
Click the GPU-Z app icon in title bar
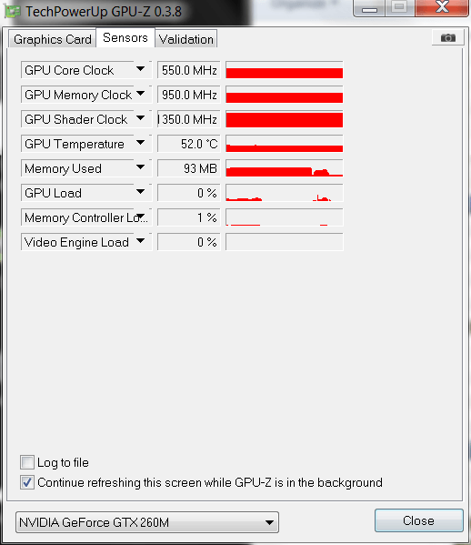tap(12, 12)
